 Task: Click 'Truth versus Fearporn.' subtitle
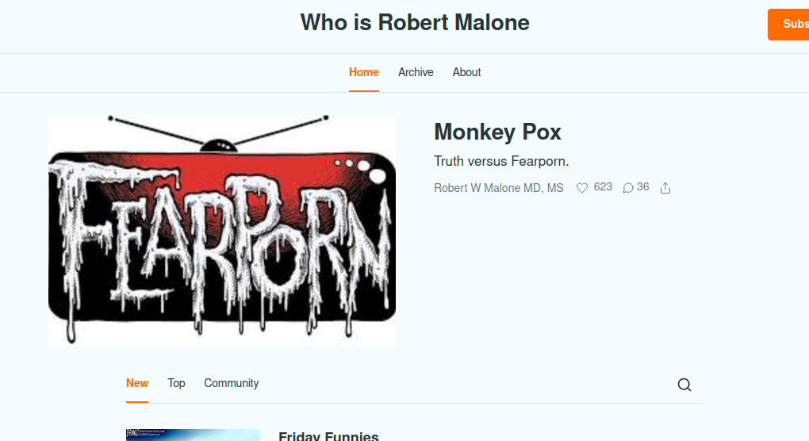coord(501,162)
